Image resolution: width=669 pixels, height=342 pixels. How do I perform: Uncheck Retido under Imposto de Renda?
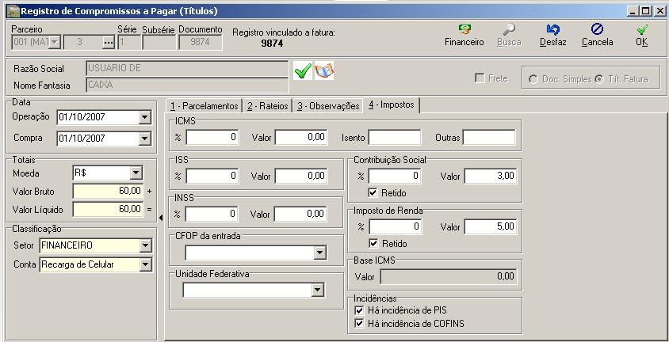(374, 243)
